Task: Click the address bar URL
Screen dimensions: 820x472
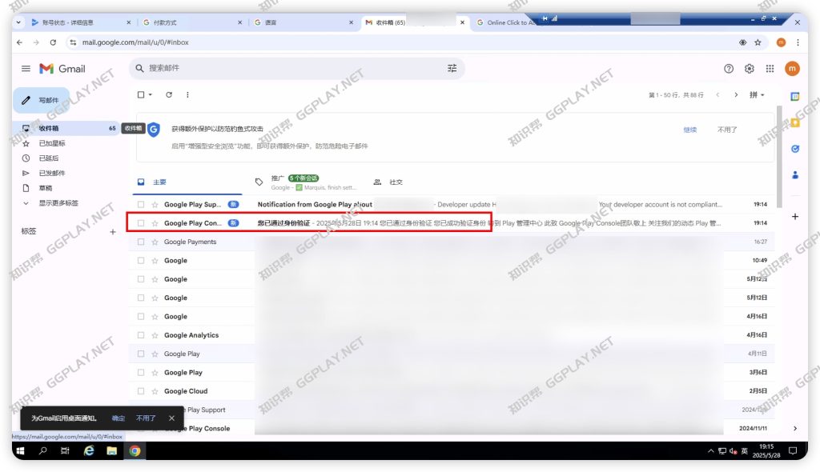Action: (x=135, y=42)
